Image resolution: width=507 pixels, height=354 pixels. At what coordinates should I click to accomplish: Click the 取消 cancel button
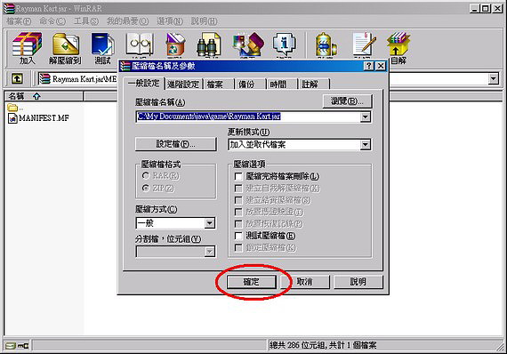(305, 282)
